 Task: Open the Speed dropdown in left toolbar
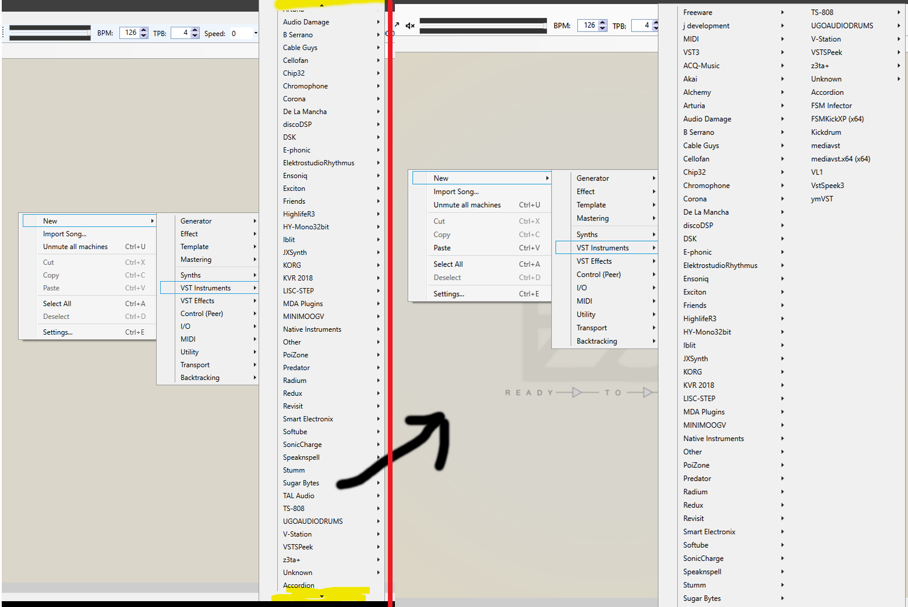(255, 33)
